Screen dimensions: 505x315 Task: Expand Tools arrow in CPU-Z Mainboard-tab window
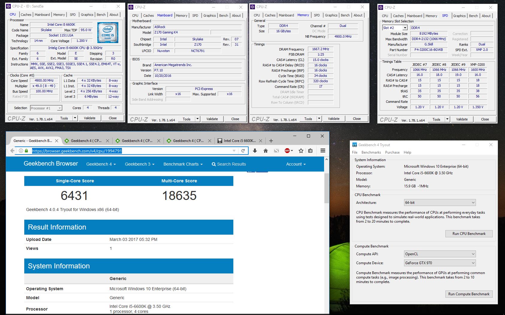pos(197,119)
